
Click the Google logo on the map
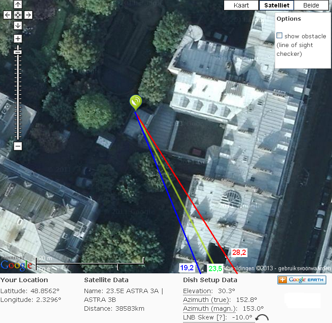coord(16,265)
